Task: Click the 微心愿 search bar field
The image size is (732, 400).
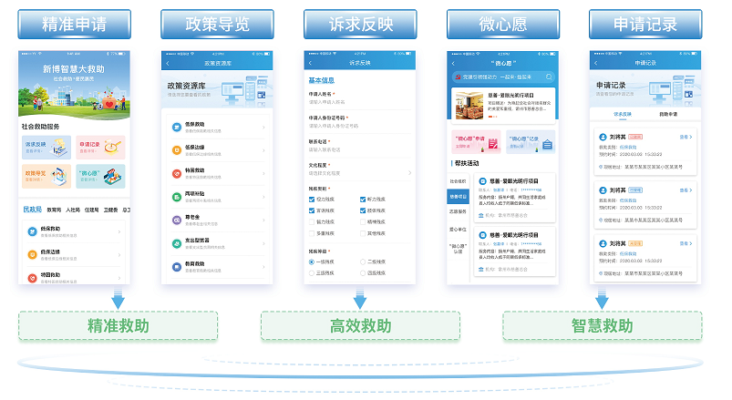Action: (503, 77)
